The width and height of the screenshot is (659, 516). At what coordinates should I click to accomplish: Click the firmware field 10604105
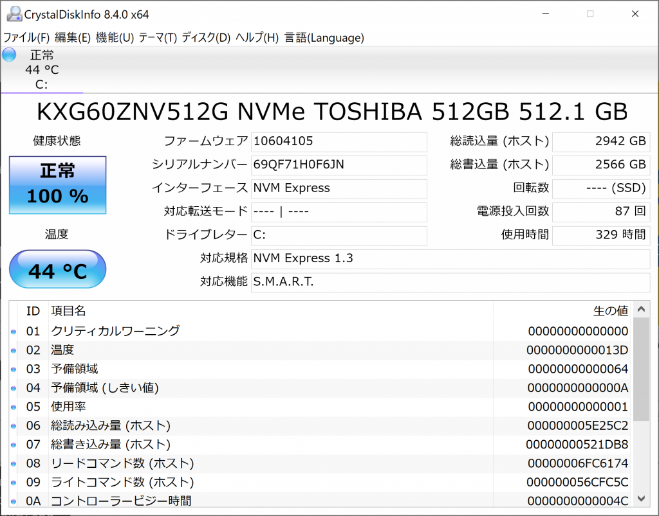pyautogui.click(x=339, y=142)
